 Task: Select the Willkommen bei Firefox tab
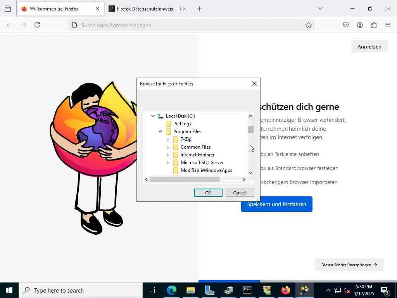[61, 9]
